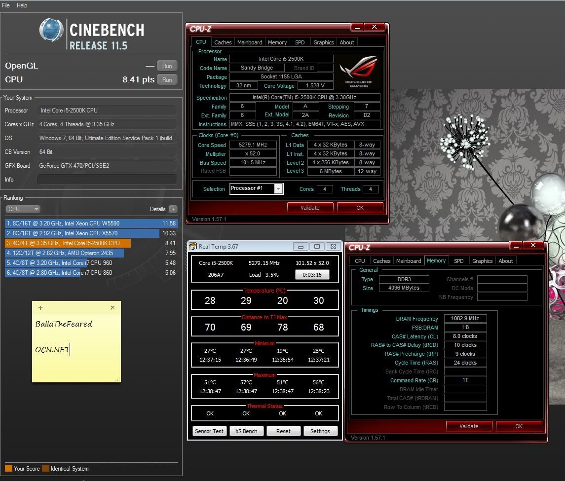Click Validate in the bottom CPU-Z window
Screen dimensions: 565x481
coord(469,426)
